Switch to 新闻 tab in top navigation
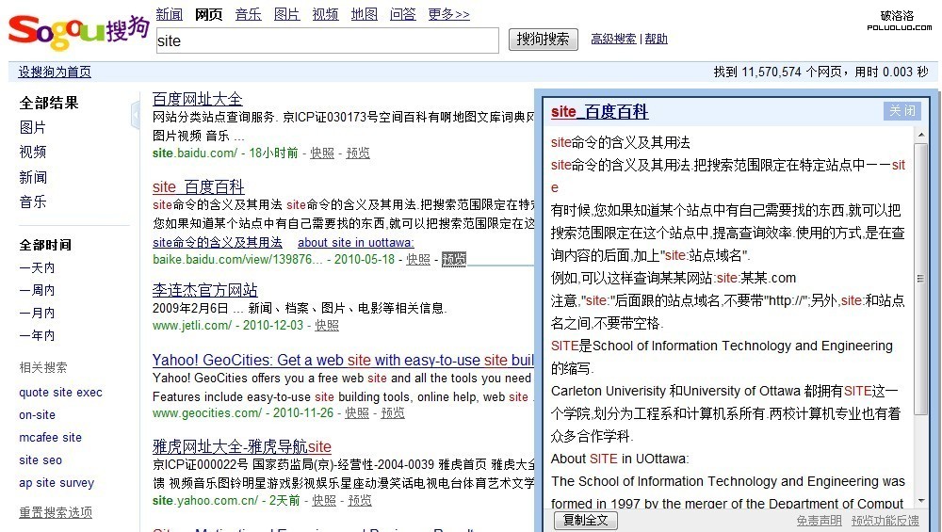The width and height of the screenshot is (942, 532). click(170, 14)
